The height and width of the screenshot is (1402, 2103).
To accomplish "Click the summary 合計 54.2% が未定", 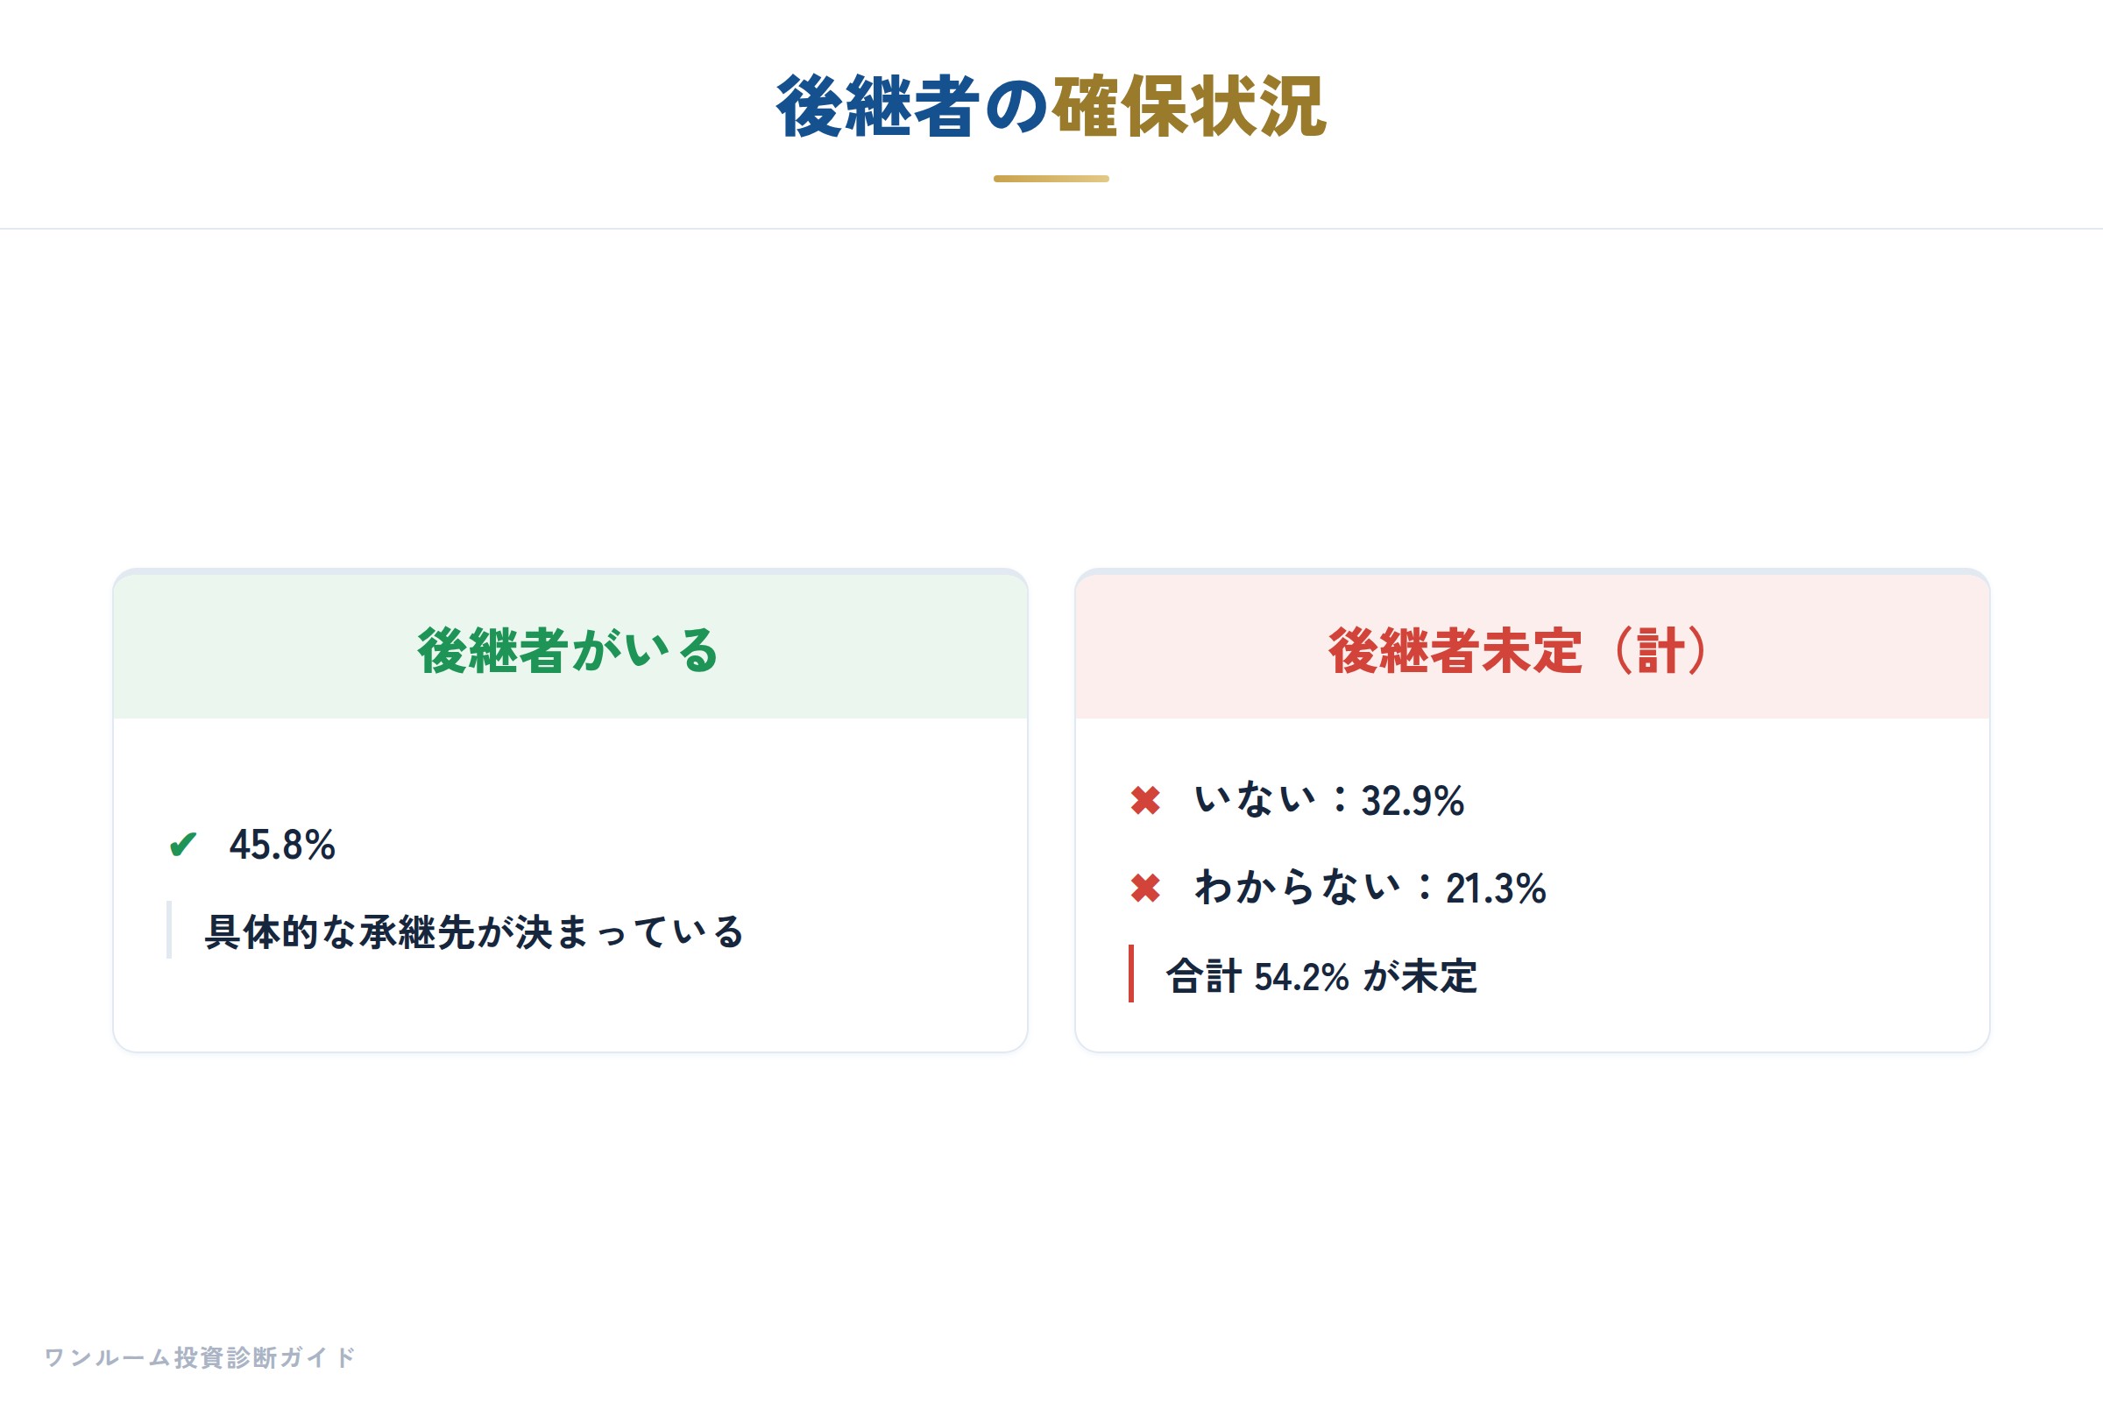I will [x=1321, y=975].
